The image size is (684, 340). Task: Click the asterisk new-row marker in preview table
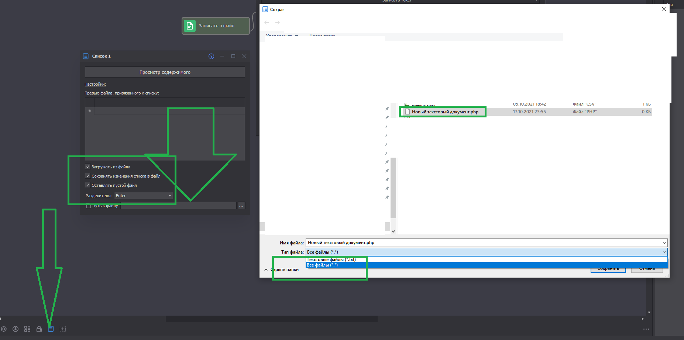pyautogui.click(x=90, y=111)
